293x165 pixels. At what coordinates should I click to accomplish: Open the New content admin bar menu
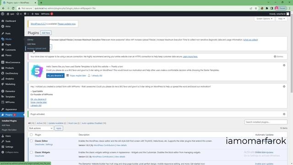click(x=35, y=14)
